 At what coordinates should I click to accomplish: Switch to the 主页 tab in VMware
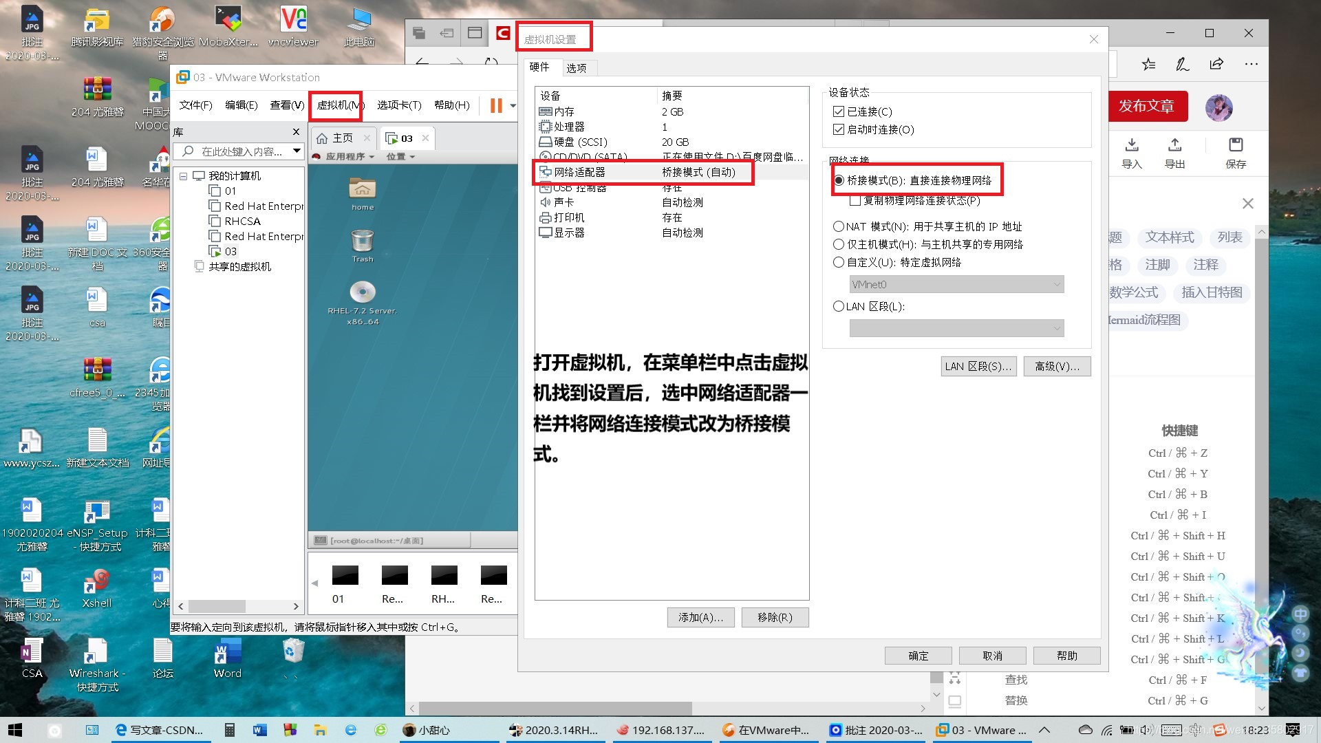click(x=343, y=138)
